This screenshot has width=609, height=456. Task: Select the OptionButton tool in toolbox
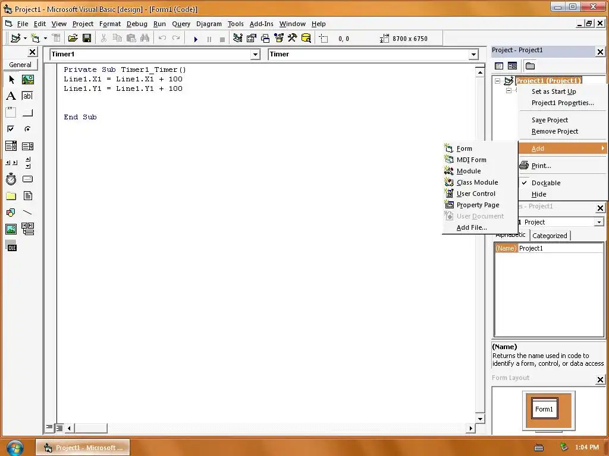[27, 129]
